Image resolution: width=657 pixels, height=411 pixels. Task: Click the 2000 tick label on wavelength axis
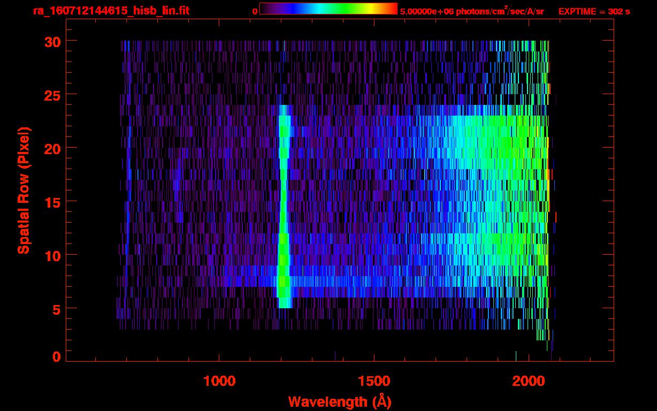click(529, 381)
